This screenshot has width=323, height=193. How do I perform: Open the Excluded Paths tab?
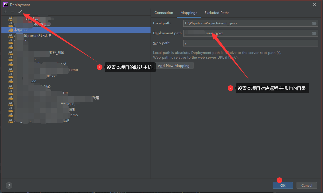click(217, 13)
